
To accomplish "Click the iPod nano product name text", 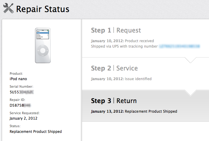I will [18, 79].
